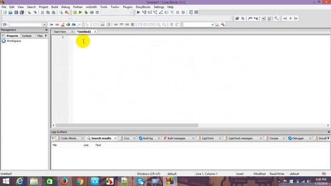This screenshot has height=186, width=331.
Task: Click the Stop debugger icon
Action: 183,12
